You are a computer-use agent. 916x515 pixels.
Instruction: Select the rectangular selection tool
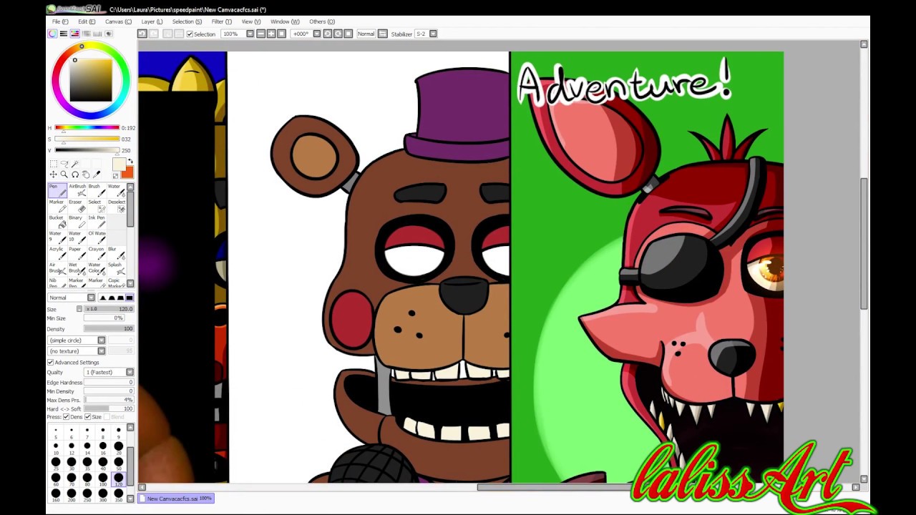coord(54,164)
